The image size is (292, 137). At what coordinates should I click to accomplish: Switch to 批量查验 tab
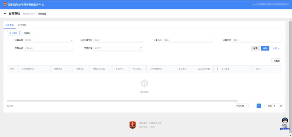tap(22, 25)
